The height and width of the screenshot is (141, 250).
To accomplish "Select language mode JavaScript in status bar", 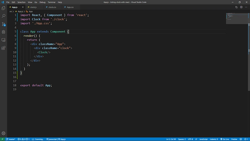I will (203, 139).
